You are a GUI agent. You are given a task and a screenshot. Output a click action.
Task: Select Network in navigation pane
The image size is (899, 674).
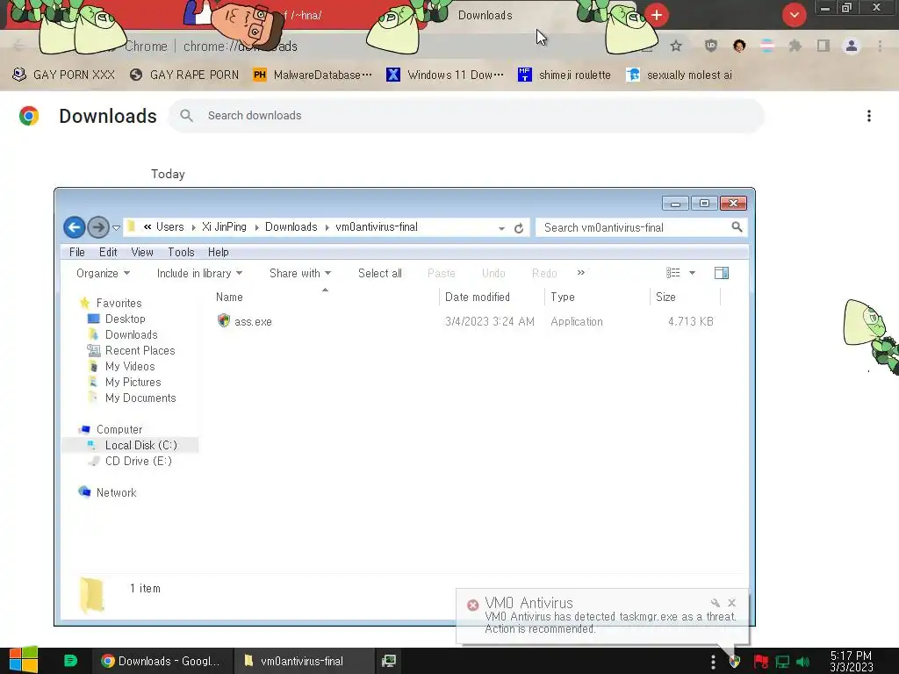[x=116, y=493]
